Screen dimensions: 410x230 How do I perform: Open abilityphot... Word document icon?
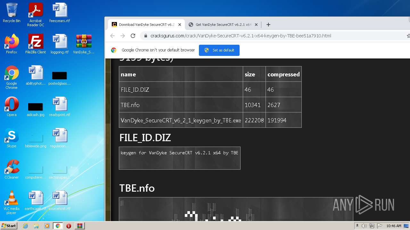36,75
